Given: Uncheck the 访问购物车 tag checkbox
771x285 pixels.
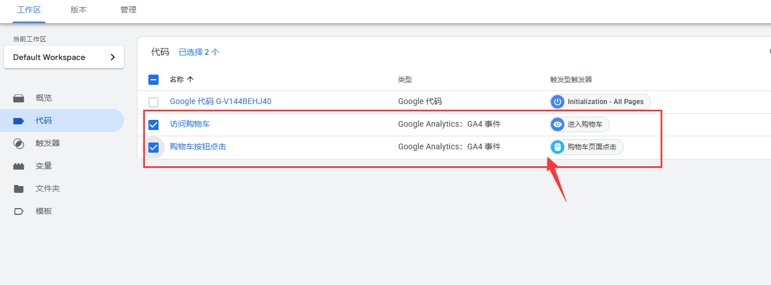Looking at the screenshot, I should [153, 125].
